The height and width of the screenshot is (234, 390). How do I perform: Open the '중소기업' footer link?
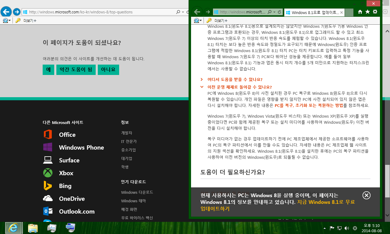tap(128, 150)
